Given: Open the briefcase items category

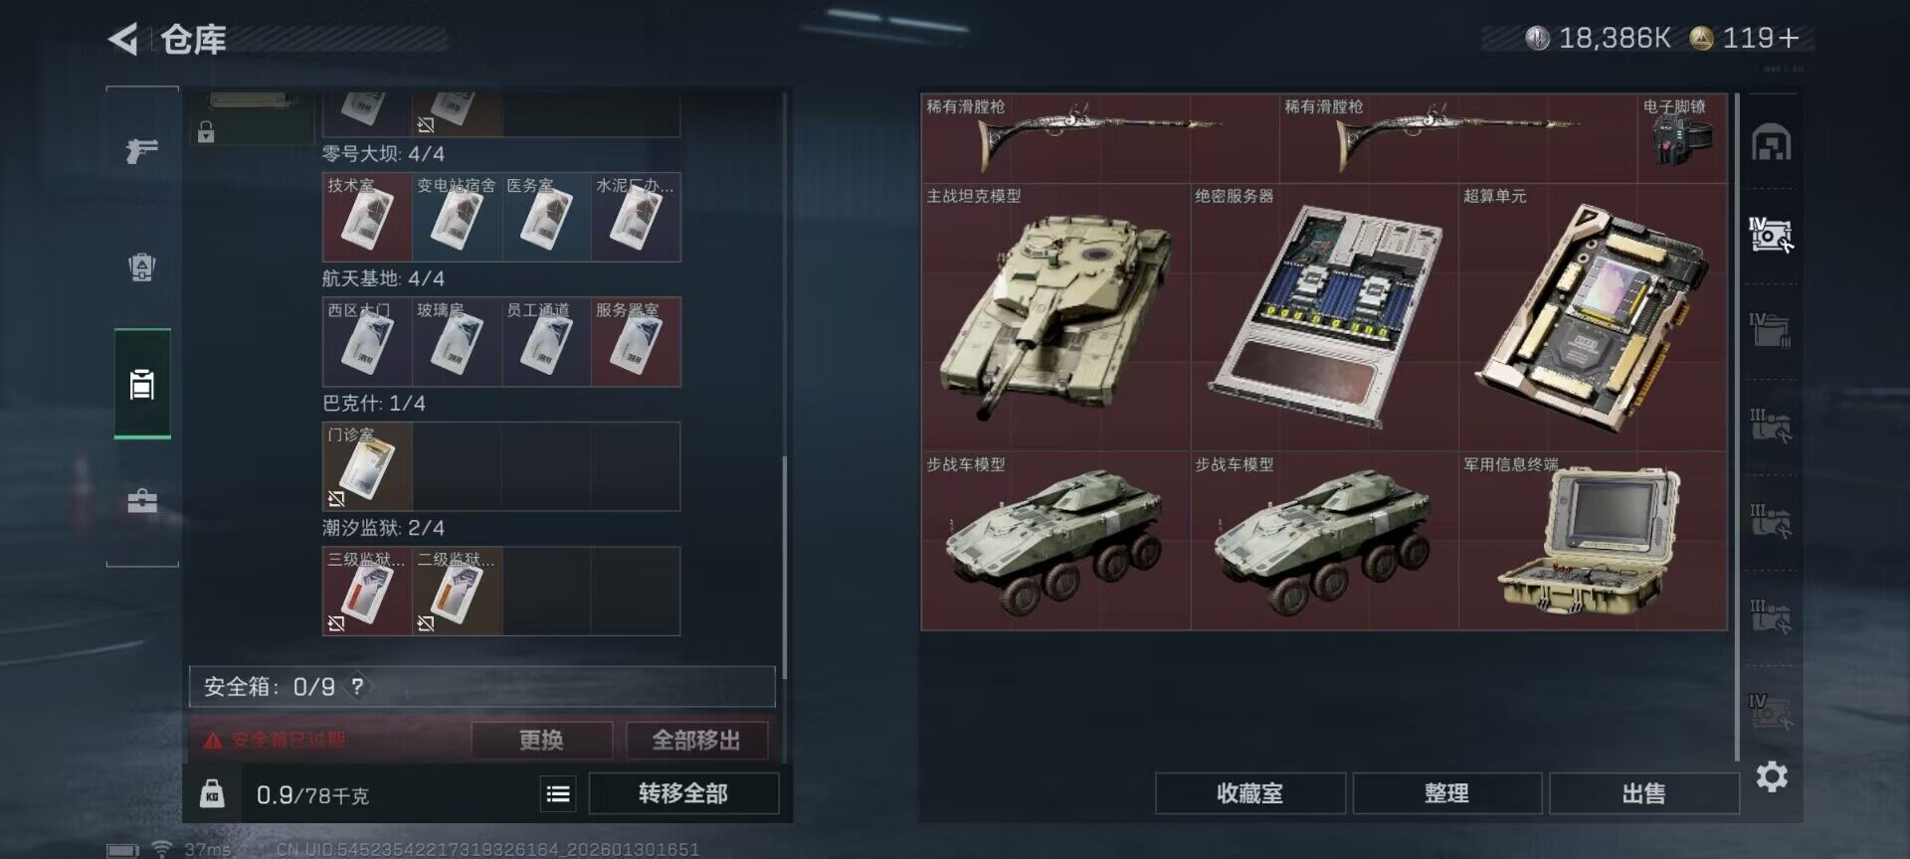Looking at the screenshot, I should point(142,500).
